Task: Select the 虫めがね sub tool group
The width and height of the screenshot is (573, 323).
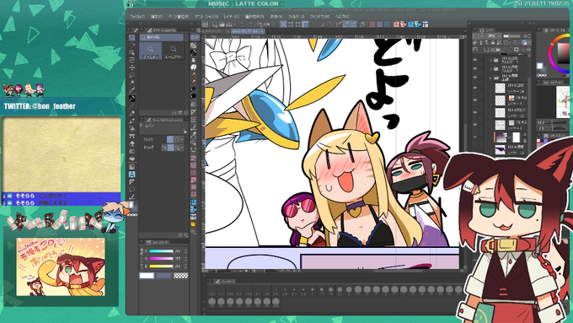Action: 161,37
